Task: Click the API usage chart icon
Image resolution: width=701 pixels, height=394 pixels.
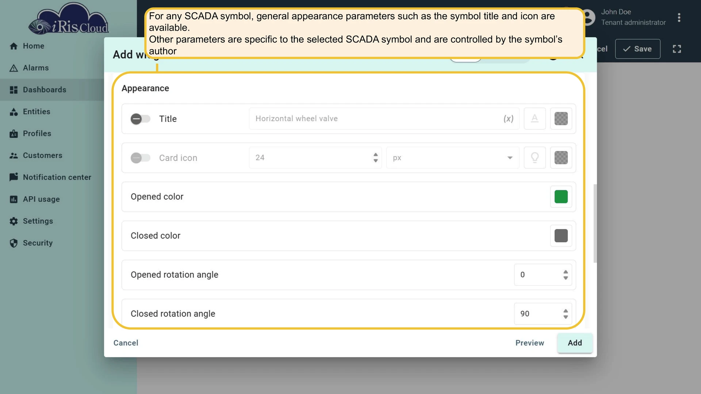Action: pyautogui.click(x=14, y=199)
